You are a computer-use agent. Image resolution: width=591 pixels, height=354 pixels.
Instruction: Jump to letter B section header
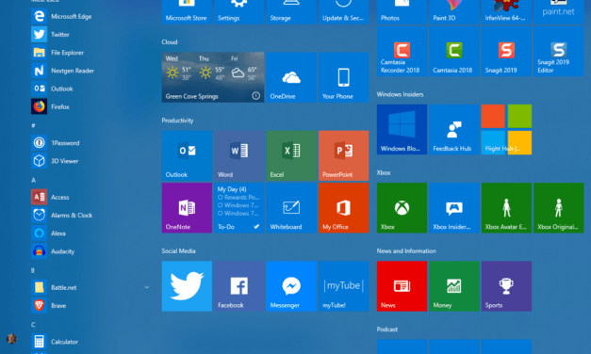point(33,270)
